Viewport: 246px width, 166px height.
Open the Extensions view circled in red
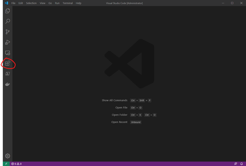[x=7, y=64]
